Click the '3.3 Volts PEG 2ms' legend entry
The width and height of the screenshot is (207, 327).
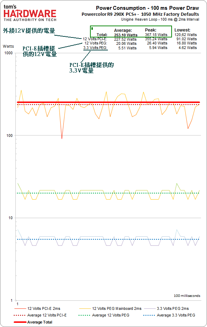[x=166, y=308]
